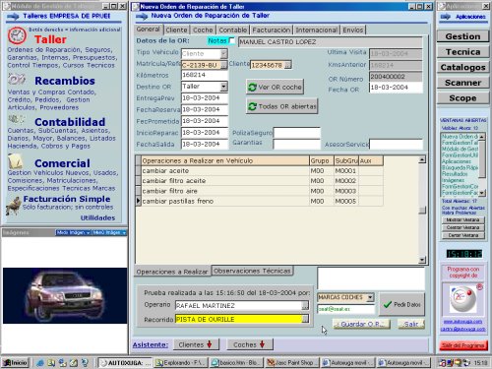Viewport: 492px width, 369px height.
Task: Click the down arrow of the operations grid scrollbar
Action: tap(422, 260)
